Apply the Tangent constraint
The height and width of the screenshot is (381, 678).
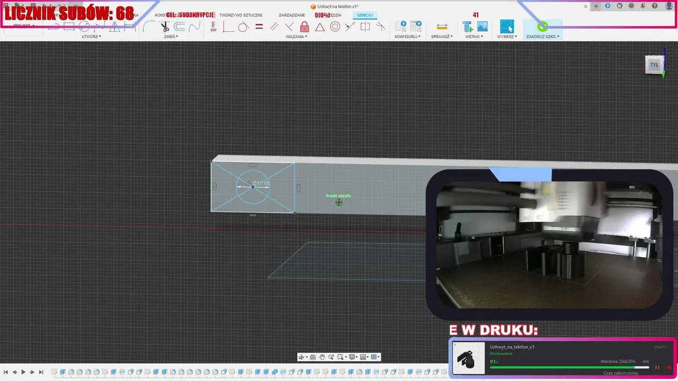pyautogui.click(x=243, y=26)
